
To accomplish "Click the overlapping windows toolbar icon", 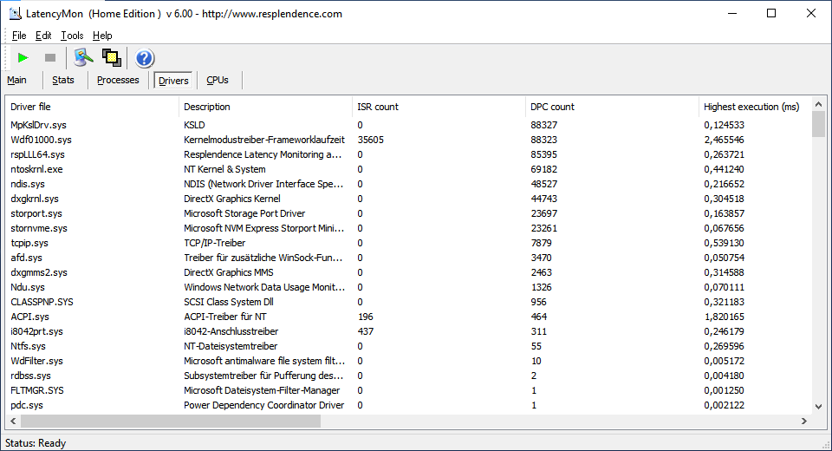I will coord(111,58).
